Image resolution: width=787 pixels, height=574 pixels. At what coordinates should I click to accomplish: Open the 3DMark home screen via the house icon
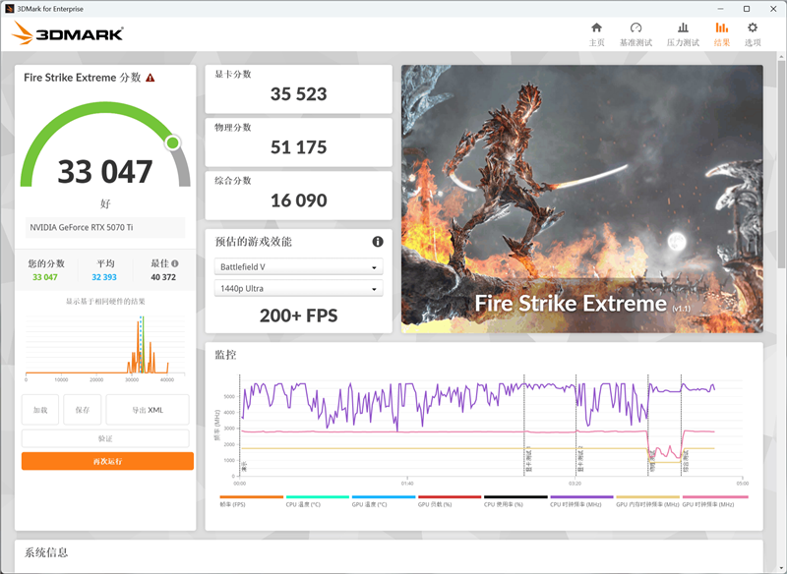(x=596, y=30)
